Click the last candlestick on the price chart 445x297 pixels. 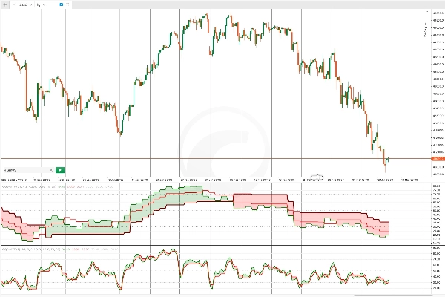pyautogui.click(x=388, y=157)
